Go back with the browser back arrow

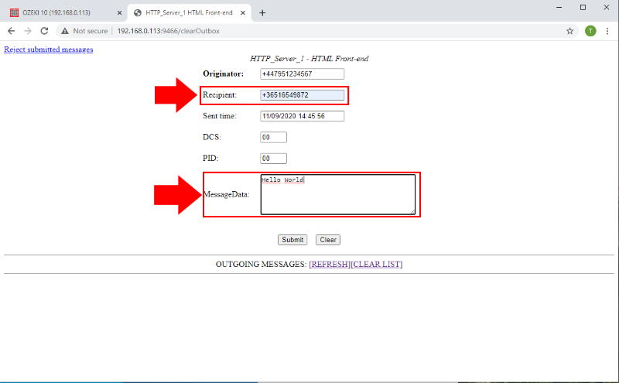pyautogui.click(x=11, y=31)
